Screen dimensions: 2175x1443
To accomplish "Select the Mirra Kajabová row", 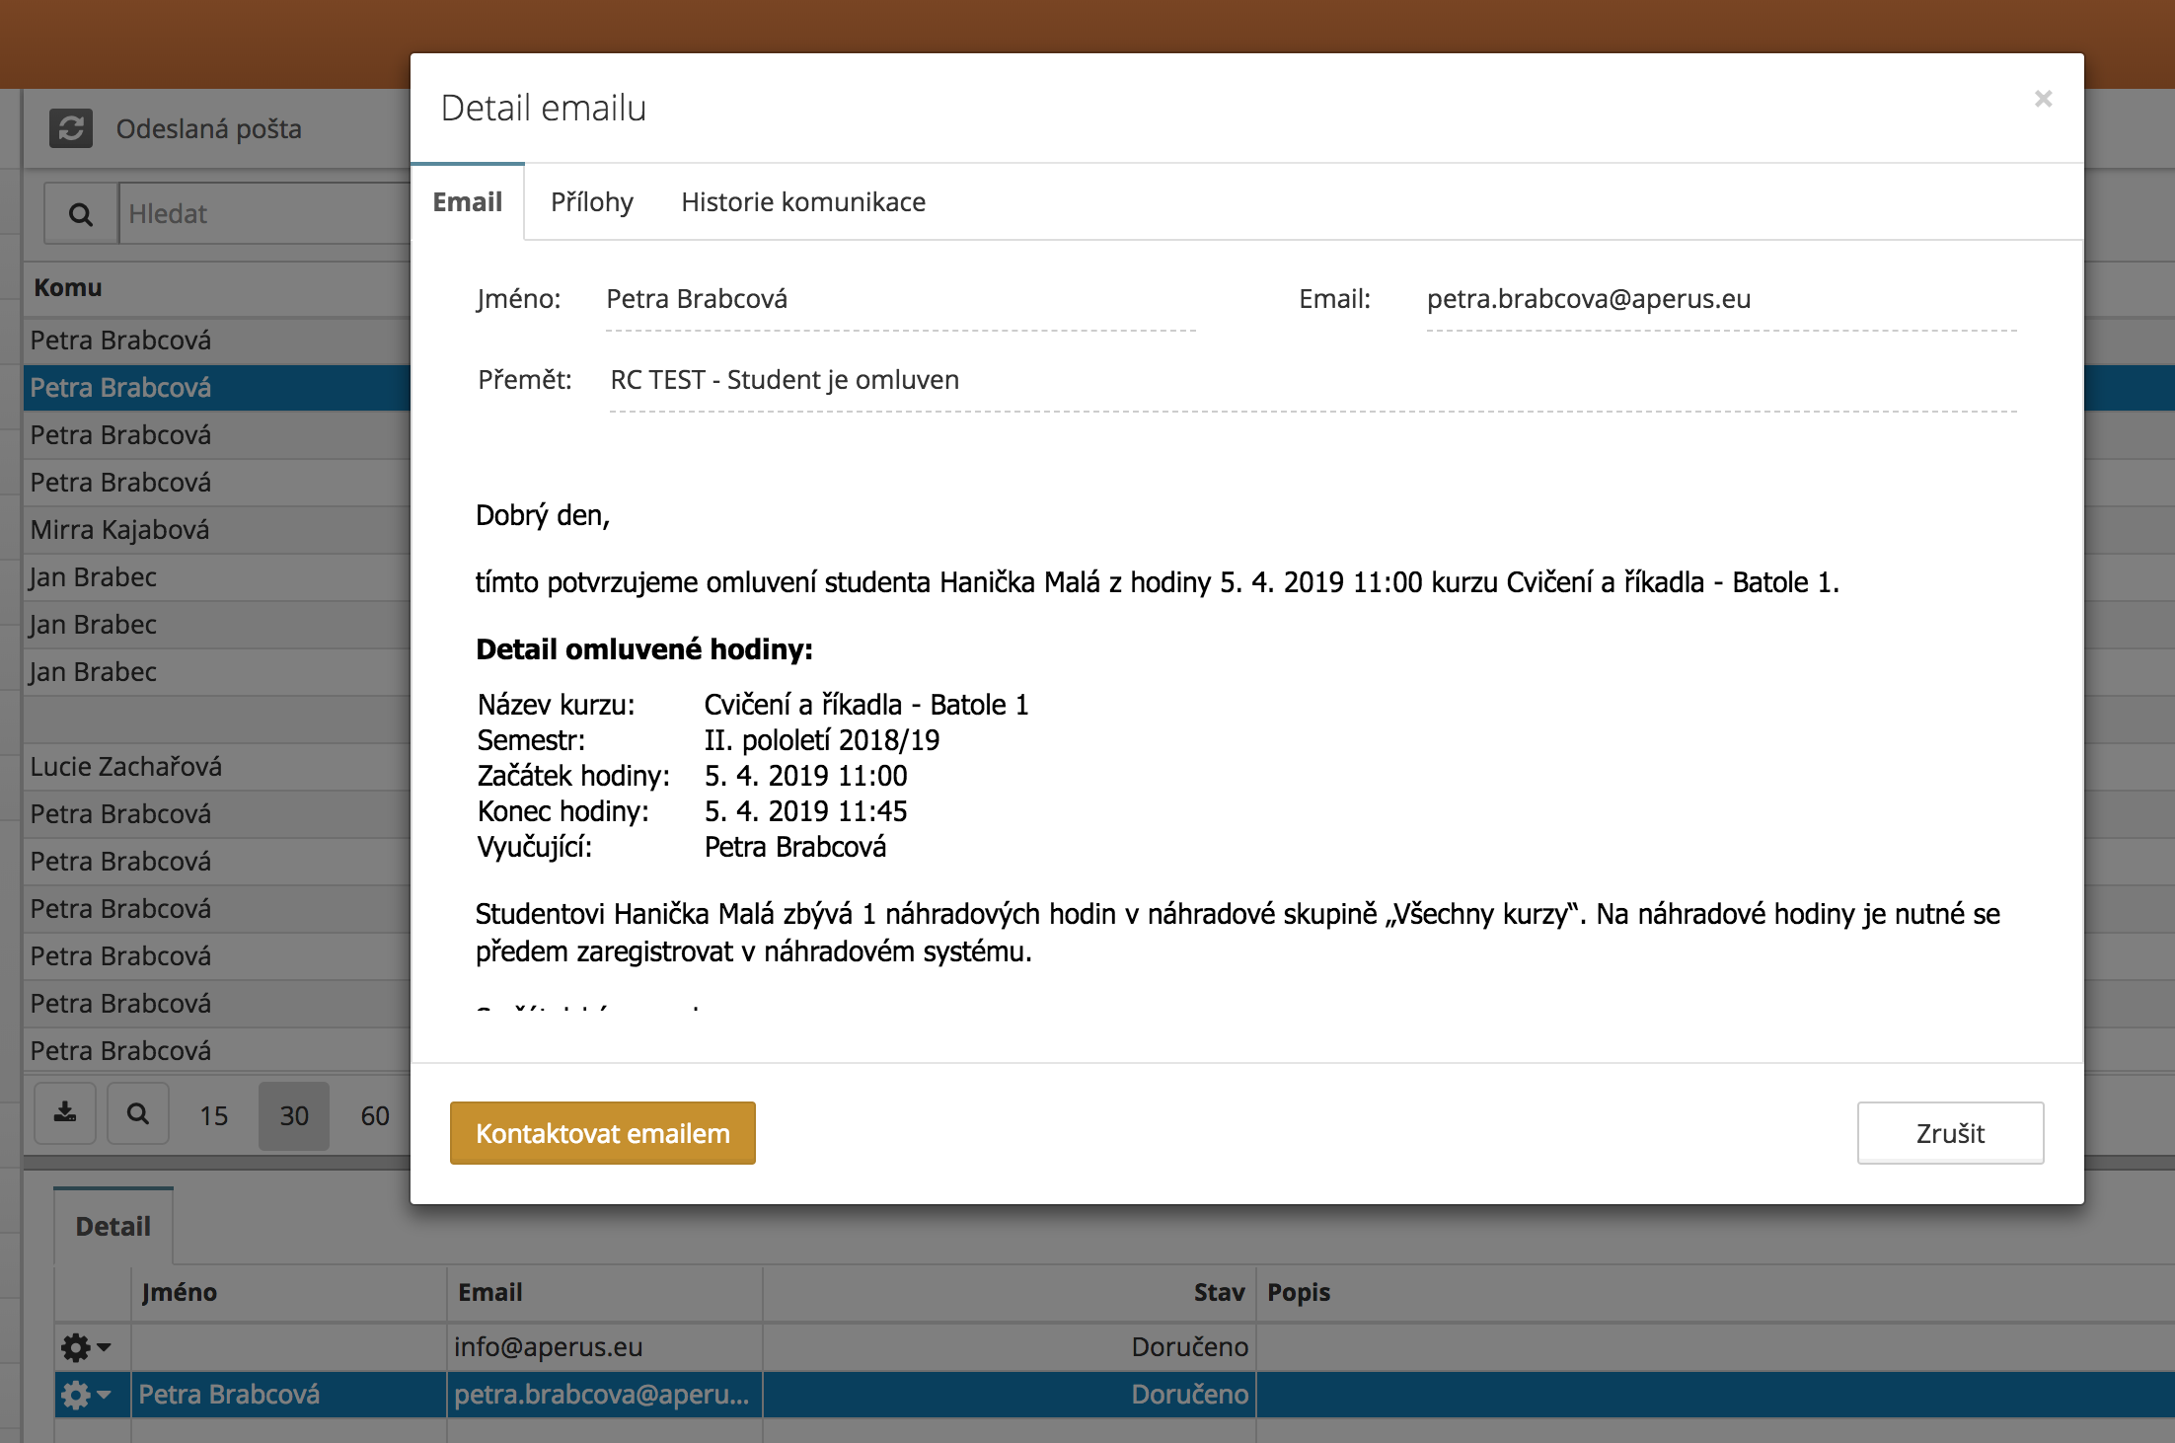I will [120, 530].
